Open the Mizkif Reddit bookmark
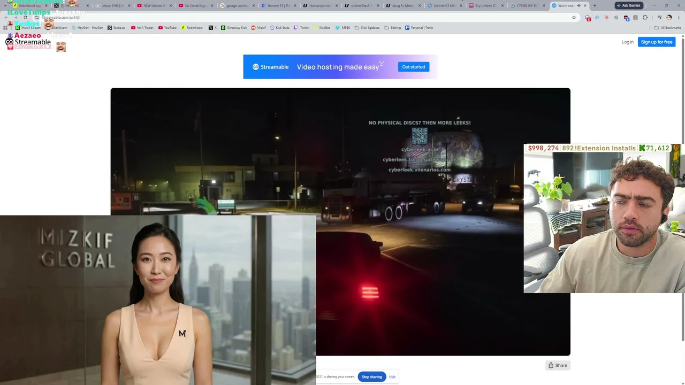The image size is (685, 385). click(258, 28)
